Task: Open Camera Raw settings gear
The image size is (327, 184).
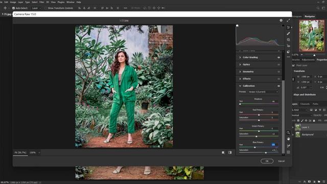Action: coord(281,20)
